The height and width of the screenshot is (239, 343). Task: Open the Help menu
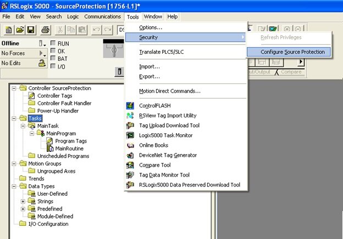tap(173, 16)
